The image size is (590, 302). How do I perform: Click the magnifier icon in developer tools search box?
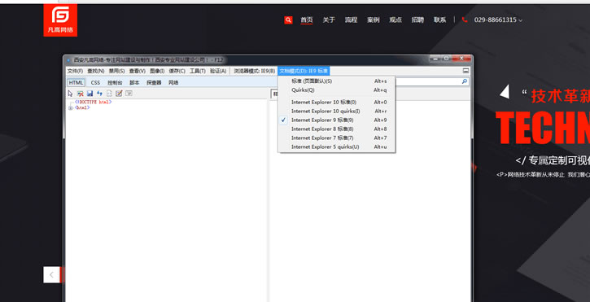point(465,81)
